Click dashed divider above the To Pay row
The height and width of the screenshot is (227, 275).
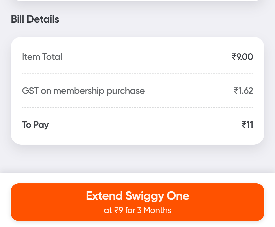137,108
